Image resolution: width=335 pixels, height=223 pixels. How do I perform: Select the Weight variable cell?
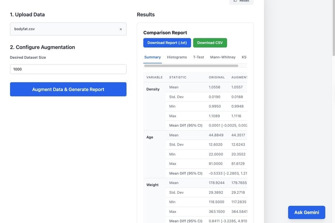click(152, 185)
